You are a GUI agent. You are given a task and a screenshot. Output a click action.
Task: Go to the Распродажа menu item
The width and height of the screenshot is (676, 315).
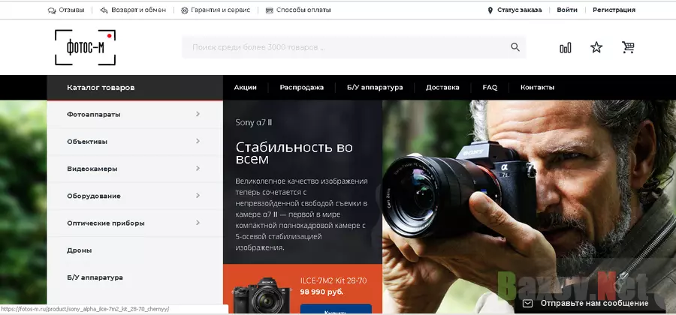(301, 87)
